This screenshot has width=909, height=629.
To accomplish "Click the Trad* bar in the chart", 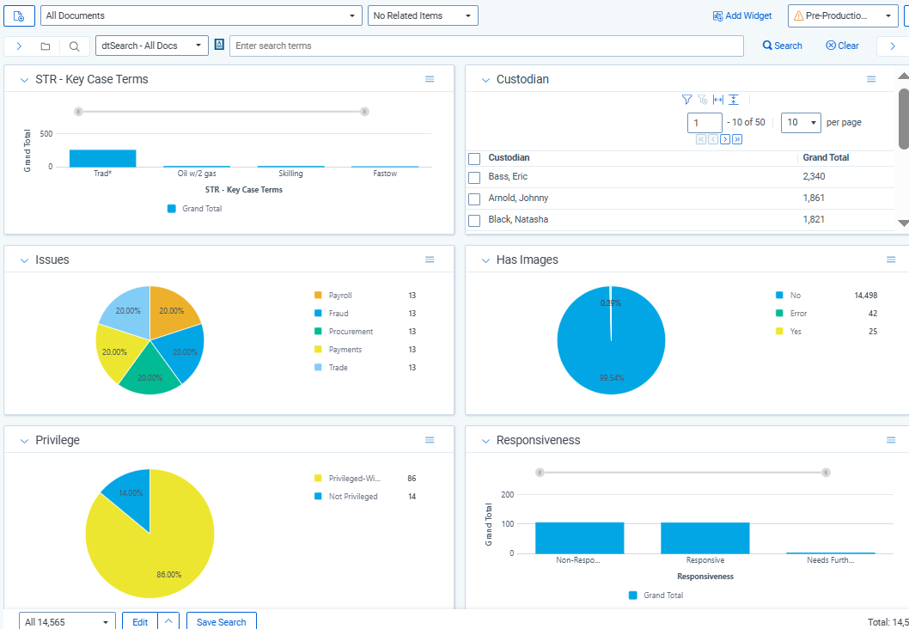I will click(x=102, y=158).
